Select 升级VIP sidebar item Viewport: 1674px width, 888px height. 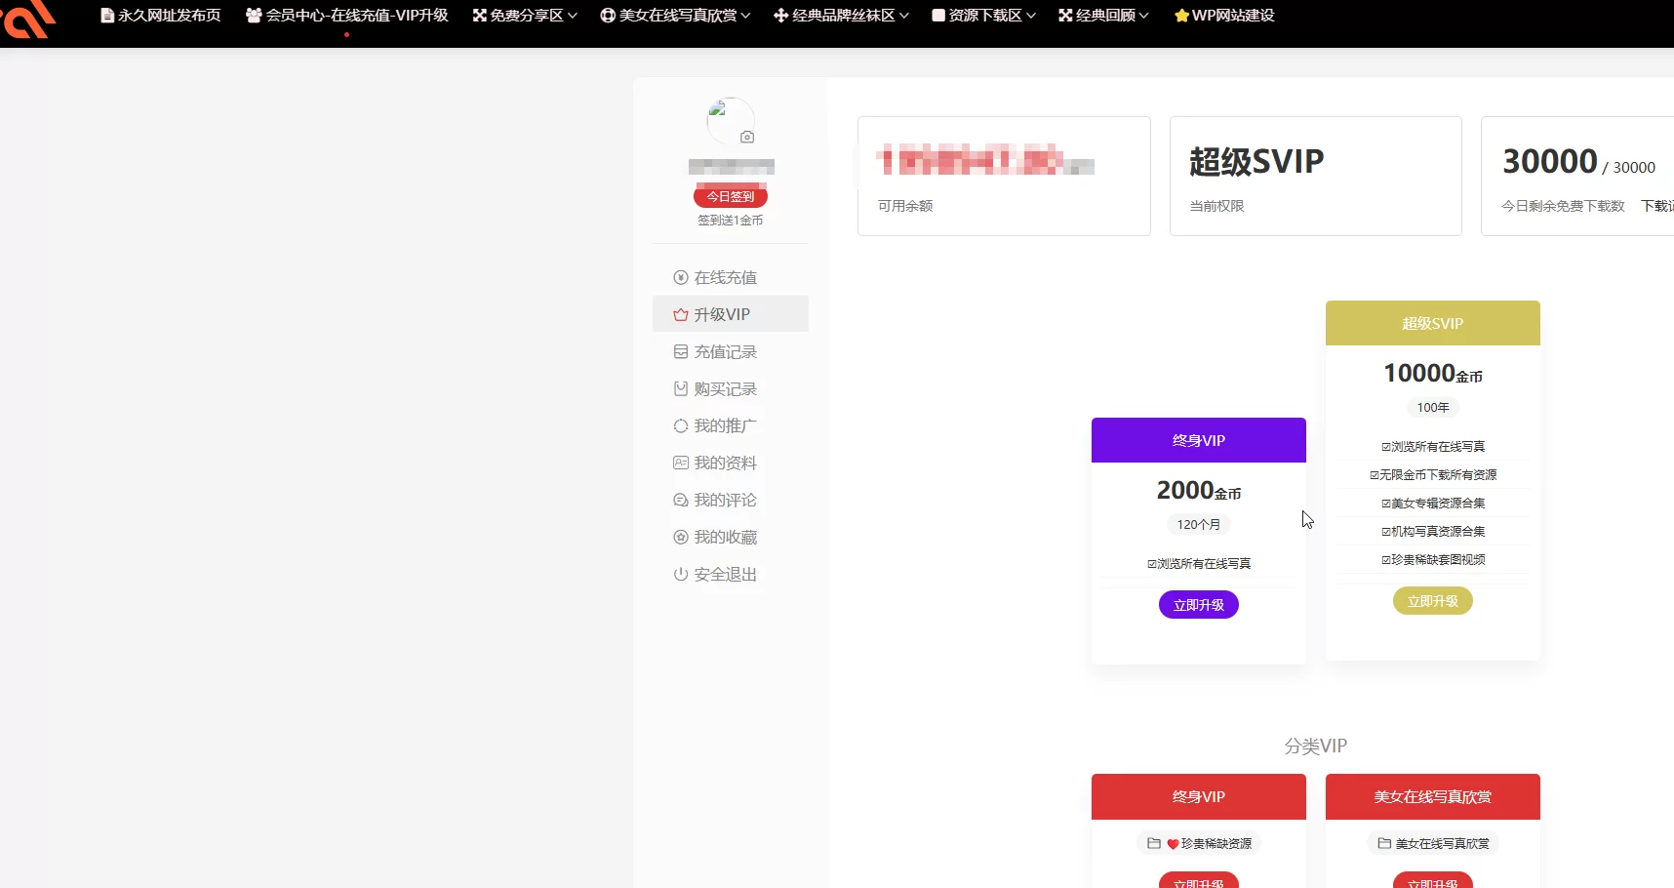pos(731,315)
